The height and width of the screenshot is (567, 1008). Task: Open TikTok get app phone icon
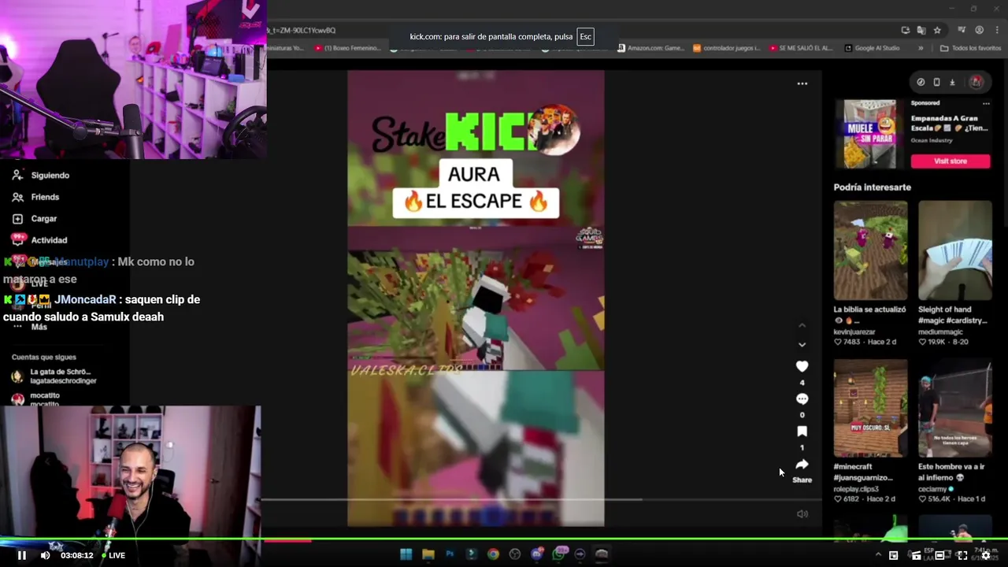pos(936,82)
